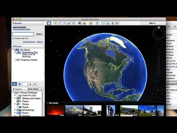Viewport: 177px width, 133px height.
Task: Click zoom-out end of the zoom slider
Action: click(x=159, y=72)
